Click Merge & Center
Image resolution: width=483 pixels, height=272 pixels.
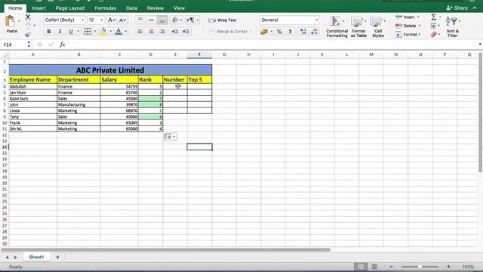coord(228,32)
